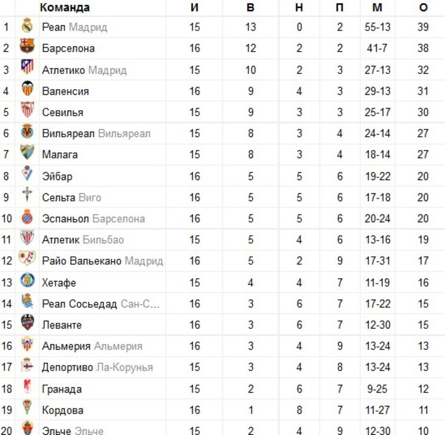445x435 pixels.
Task: Click the Barcelona club crest
Action: point(27,45)
